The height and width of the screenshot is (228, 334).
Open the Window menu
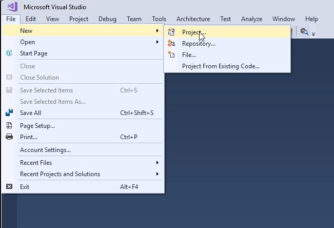pos(284,19)
